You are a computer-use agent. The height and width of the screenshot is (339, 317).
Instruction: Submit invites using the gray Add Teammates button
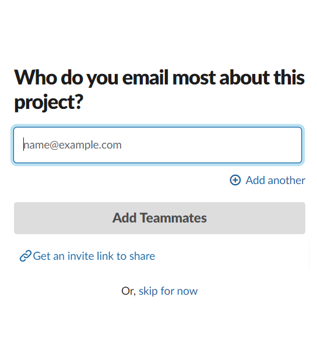(x=160, y=218)
